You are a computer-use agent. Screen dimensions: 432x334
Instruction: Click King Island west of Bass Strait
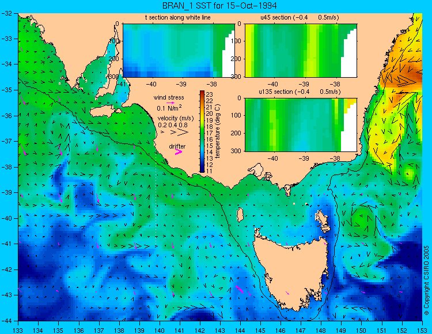240,215
